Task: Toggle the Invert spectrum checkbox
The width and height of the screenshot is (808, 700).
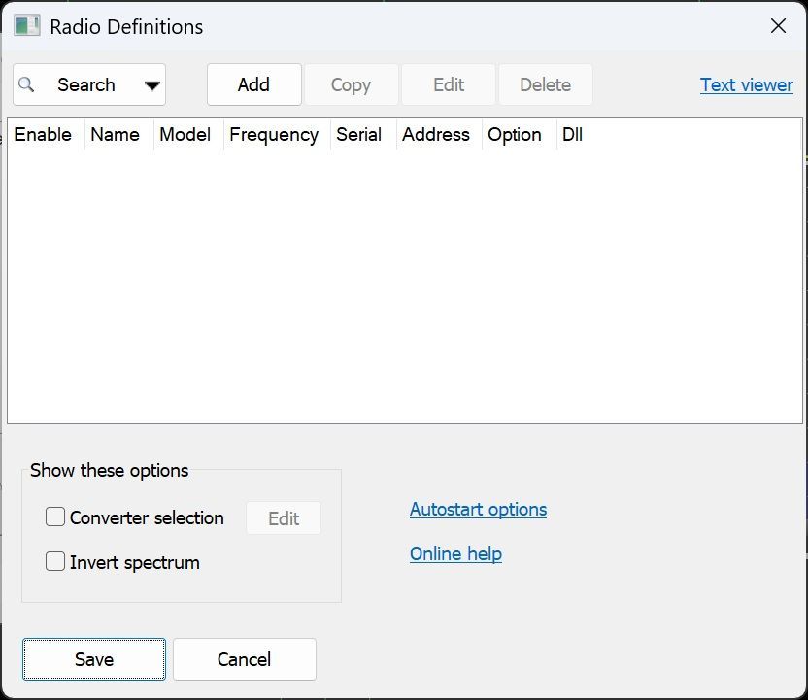Action: coord(55,562)
